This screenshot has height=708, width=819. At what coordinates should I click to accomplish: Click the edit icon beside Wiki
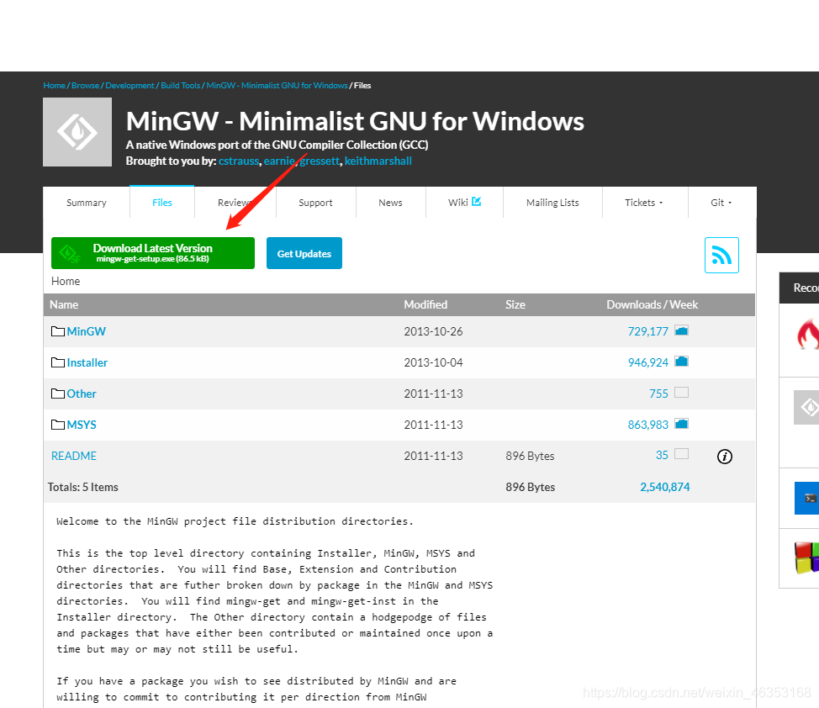[477, 201]
